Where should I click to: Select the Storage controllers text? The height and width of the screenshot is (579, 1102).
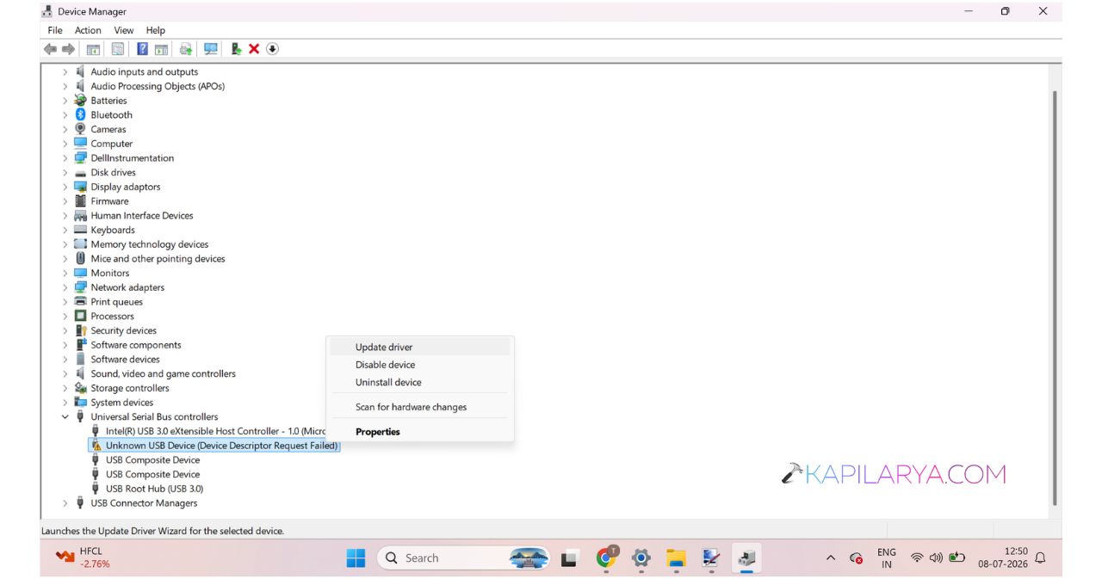point(130,388)
